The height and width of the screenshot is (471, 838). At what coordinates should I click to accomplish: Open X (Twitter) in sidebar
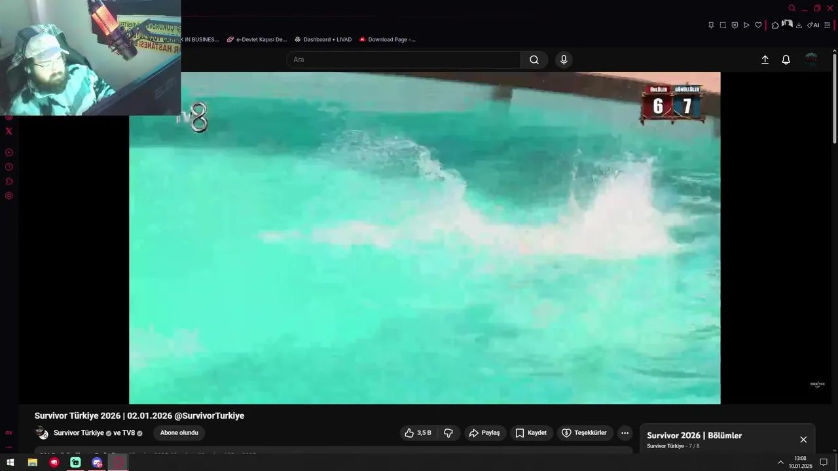coord(9,131)
